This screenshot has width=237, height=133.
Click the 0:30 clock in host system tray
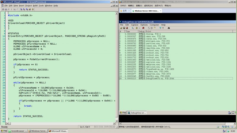(x=233, y=131)
